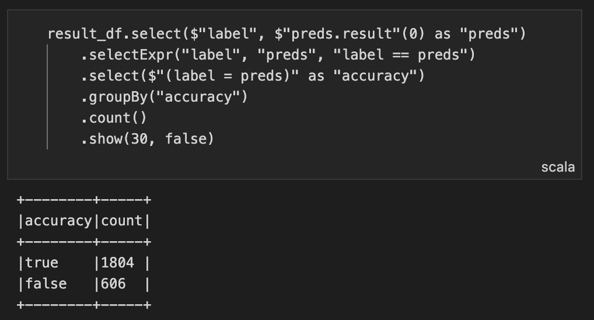Select the false value in output table
The image size is (594, 320).
[46, 284]
